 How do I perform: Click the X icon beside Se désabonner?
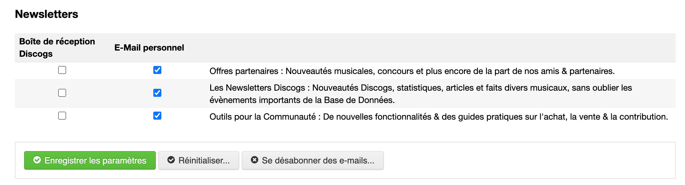pyautogui.click(x=254, y=160)
